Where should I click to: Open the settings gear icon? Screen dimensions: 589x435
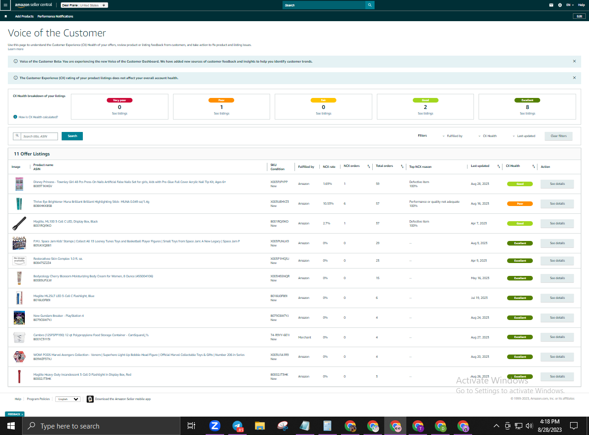click(x=560, y=5)
